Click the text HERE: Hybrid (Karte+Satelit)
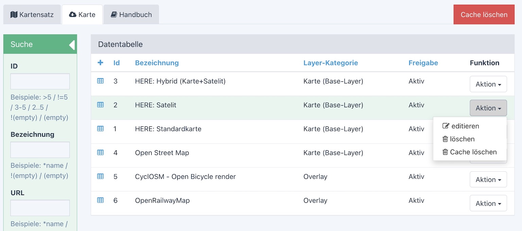This screenshot has height=231, width=522. point(180,81)
